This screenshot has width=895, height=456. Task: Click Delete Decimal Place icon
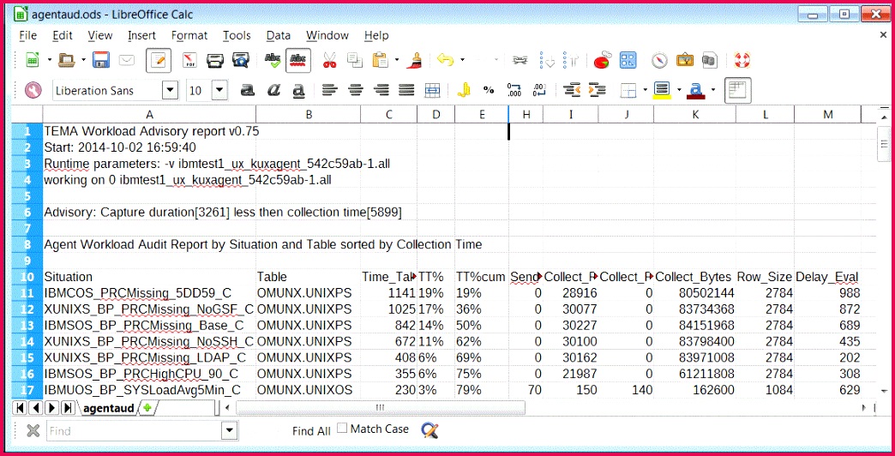(539, 90)
